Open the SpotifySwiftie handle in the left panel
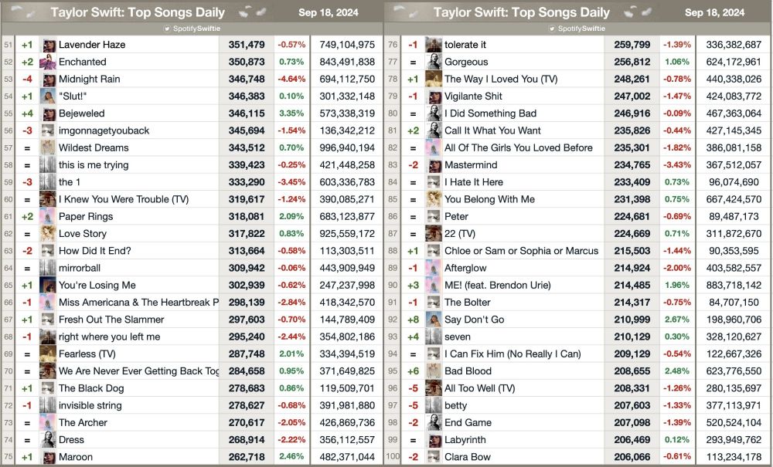Screen dimensions: 773x467 coord(196,29)
